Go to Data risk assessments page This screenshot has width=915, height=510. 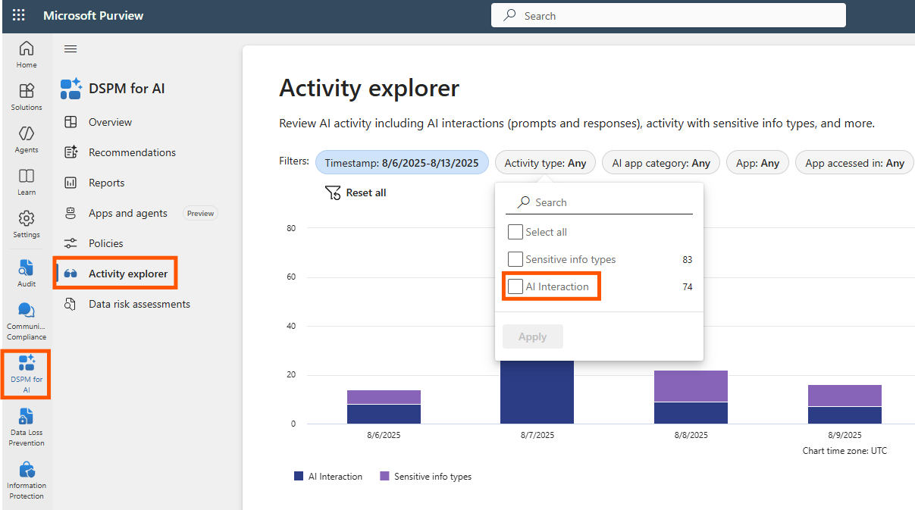(x=139, y=304)
